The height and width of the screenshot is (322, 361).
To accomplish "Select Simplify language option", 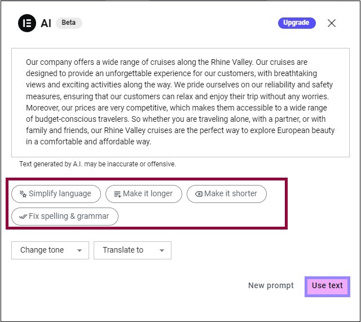I will [x=56, y=194].
